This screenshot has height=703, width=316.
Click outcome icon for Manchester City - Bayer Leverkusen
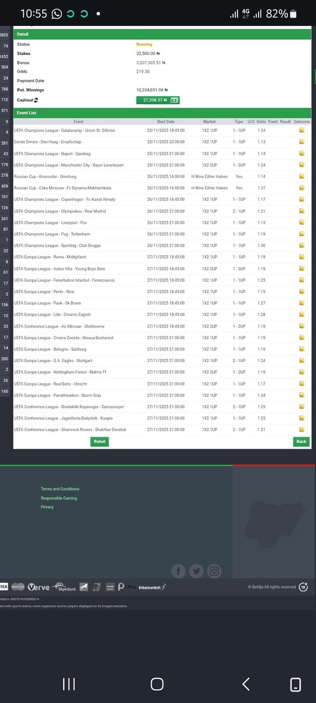302,165
